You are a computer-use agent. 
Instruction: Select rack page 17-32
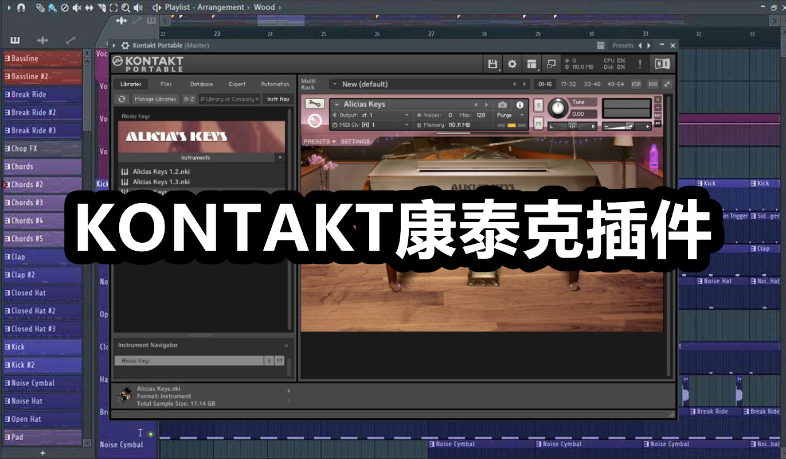(x=568, y=84)
